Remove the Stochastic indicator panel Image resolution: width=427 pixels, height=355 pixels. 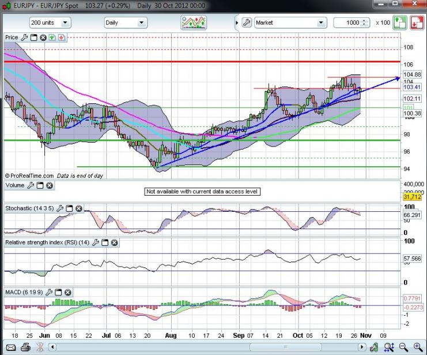pyautogui.click(x=79, y=208)
